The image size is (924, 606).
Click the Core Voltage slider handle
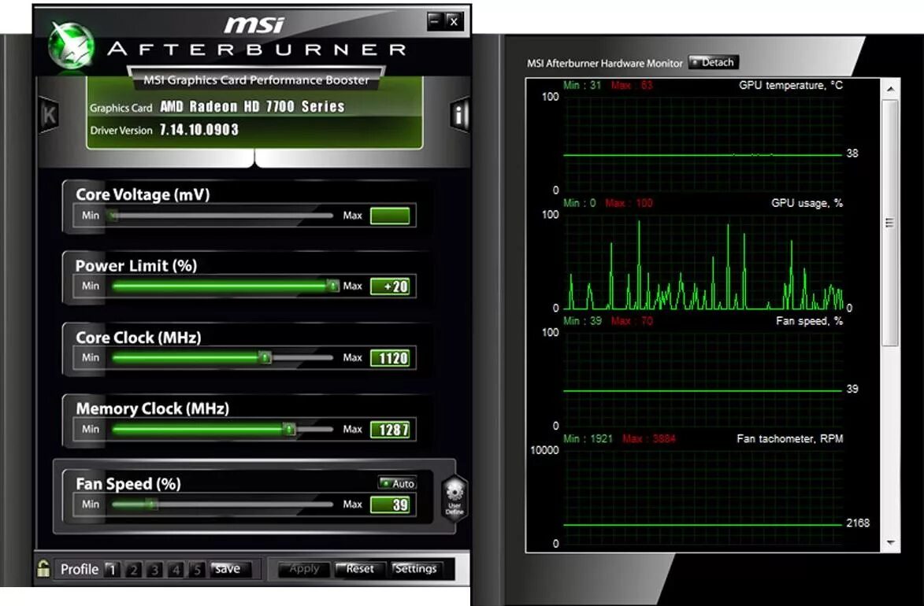(x=113, y=216)
